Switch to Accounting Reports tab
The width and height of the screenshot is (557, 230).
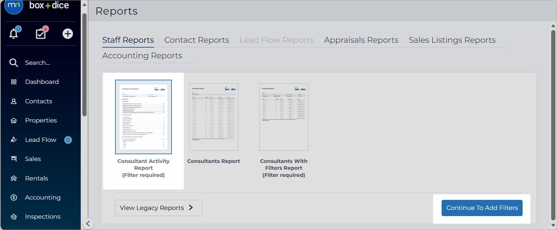tap(142, 55)
